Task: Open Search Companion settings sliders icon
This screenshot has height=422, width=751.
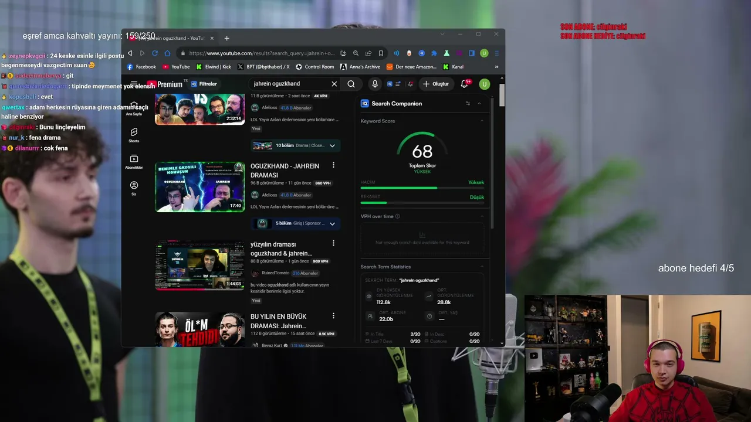Action: coord(468,104)
